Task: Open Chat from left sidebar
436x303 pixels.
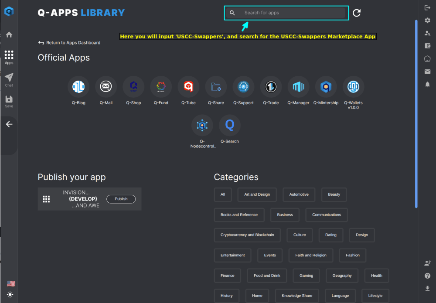Action: (x=9, y=79)
